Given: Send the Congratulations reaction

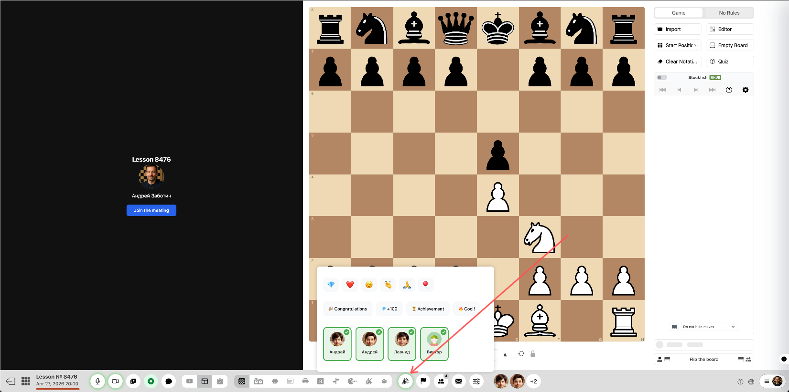Looking at the screenshot, I should (x=348, y=309).
